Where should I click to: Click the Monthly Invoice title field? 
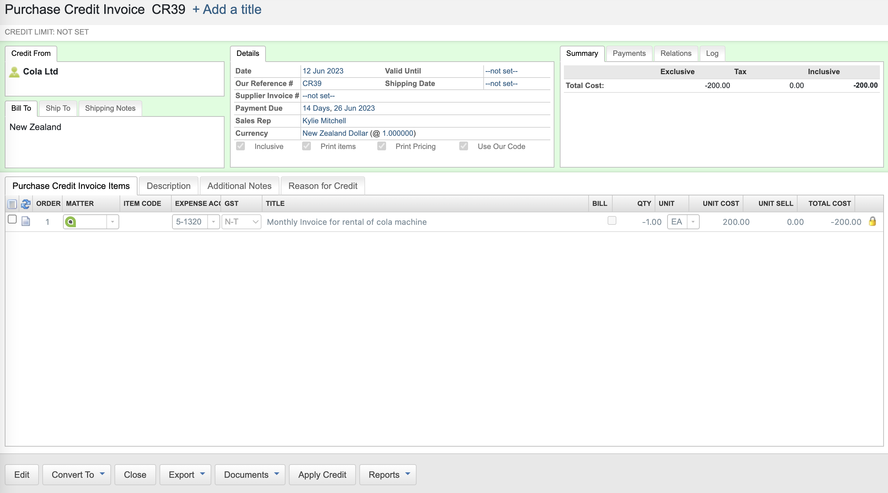click(x=346, y=222)
